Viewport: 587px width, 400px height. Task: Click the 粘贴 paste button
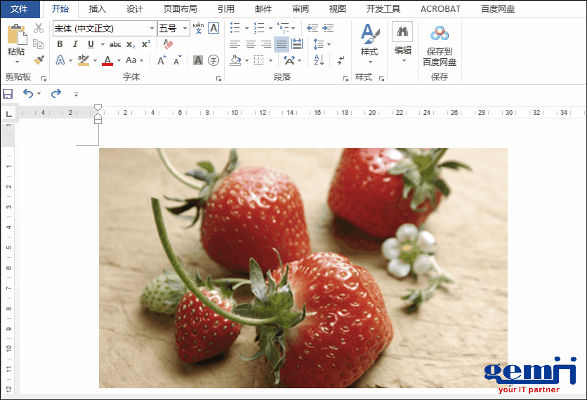point(16,41)
